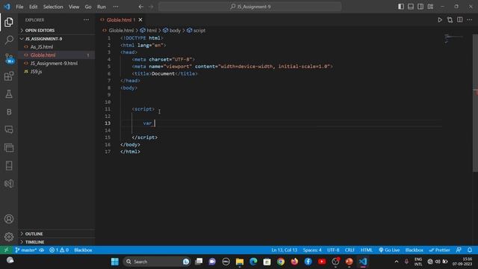Click the master branch in status bar
Screen dimensions: 478x269
coord(26,250)
